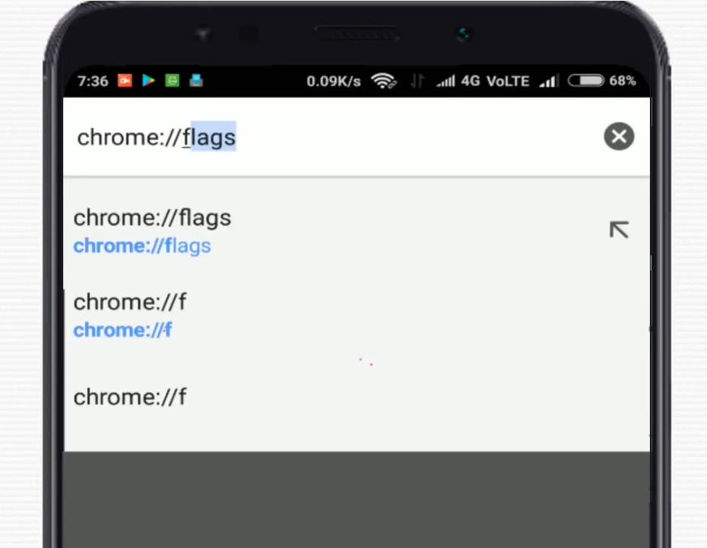This screenshot has width=707, height=548.
Task: Tap the signal bars left of 4G VoLTE
Action: (445, 81)
